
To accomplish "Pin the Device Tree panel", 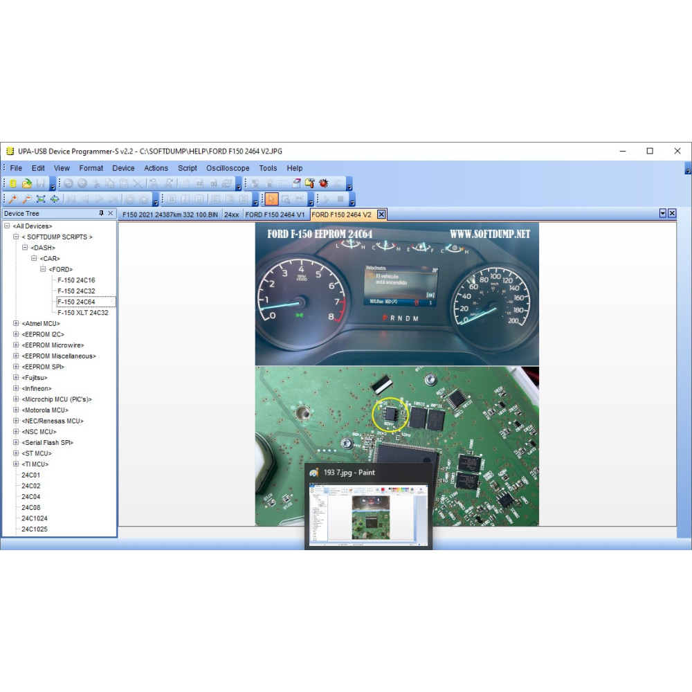I will pyautogui.click(x=101, y=213).
